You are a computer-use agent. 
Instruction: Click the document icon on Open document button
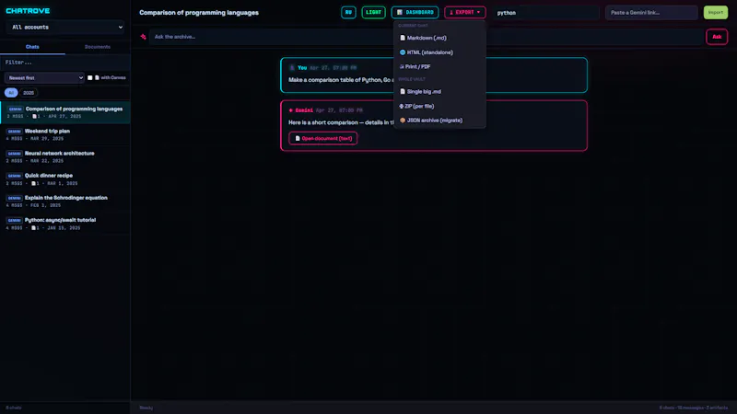(298, 139)
